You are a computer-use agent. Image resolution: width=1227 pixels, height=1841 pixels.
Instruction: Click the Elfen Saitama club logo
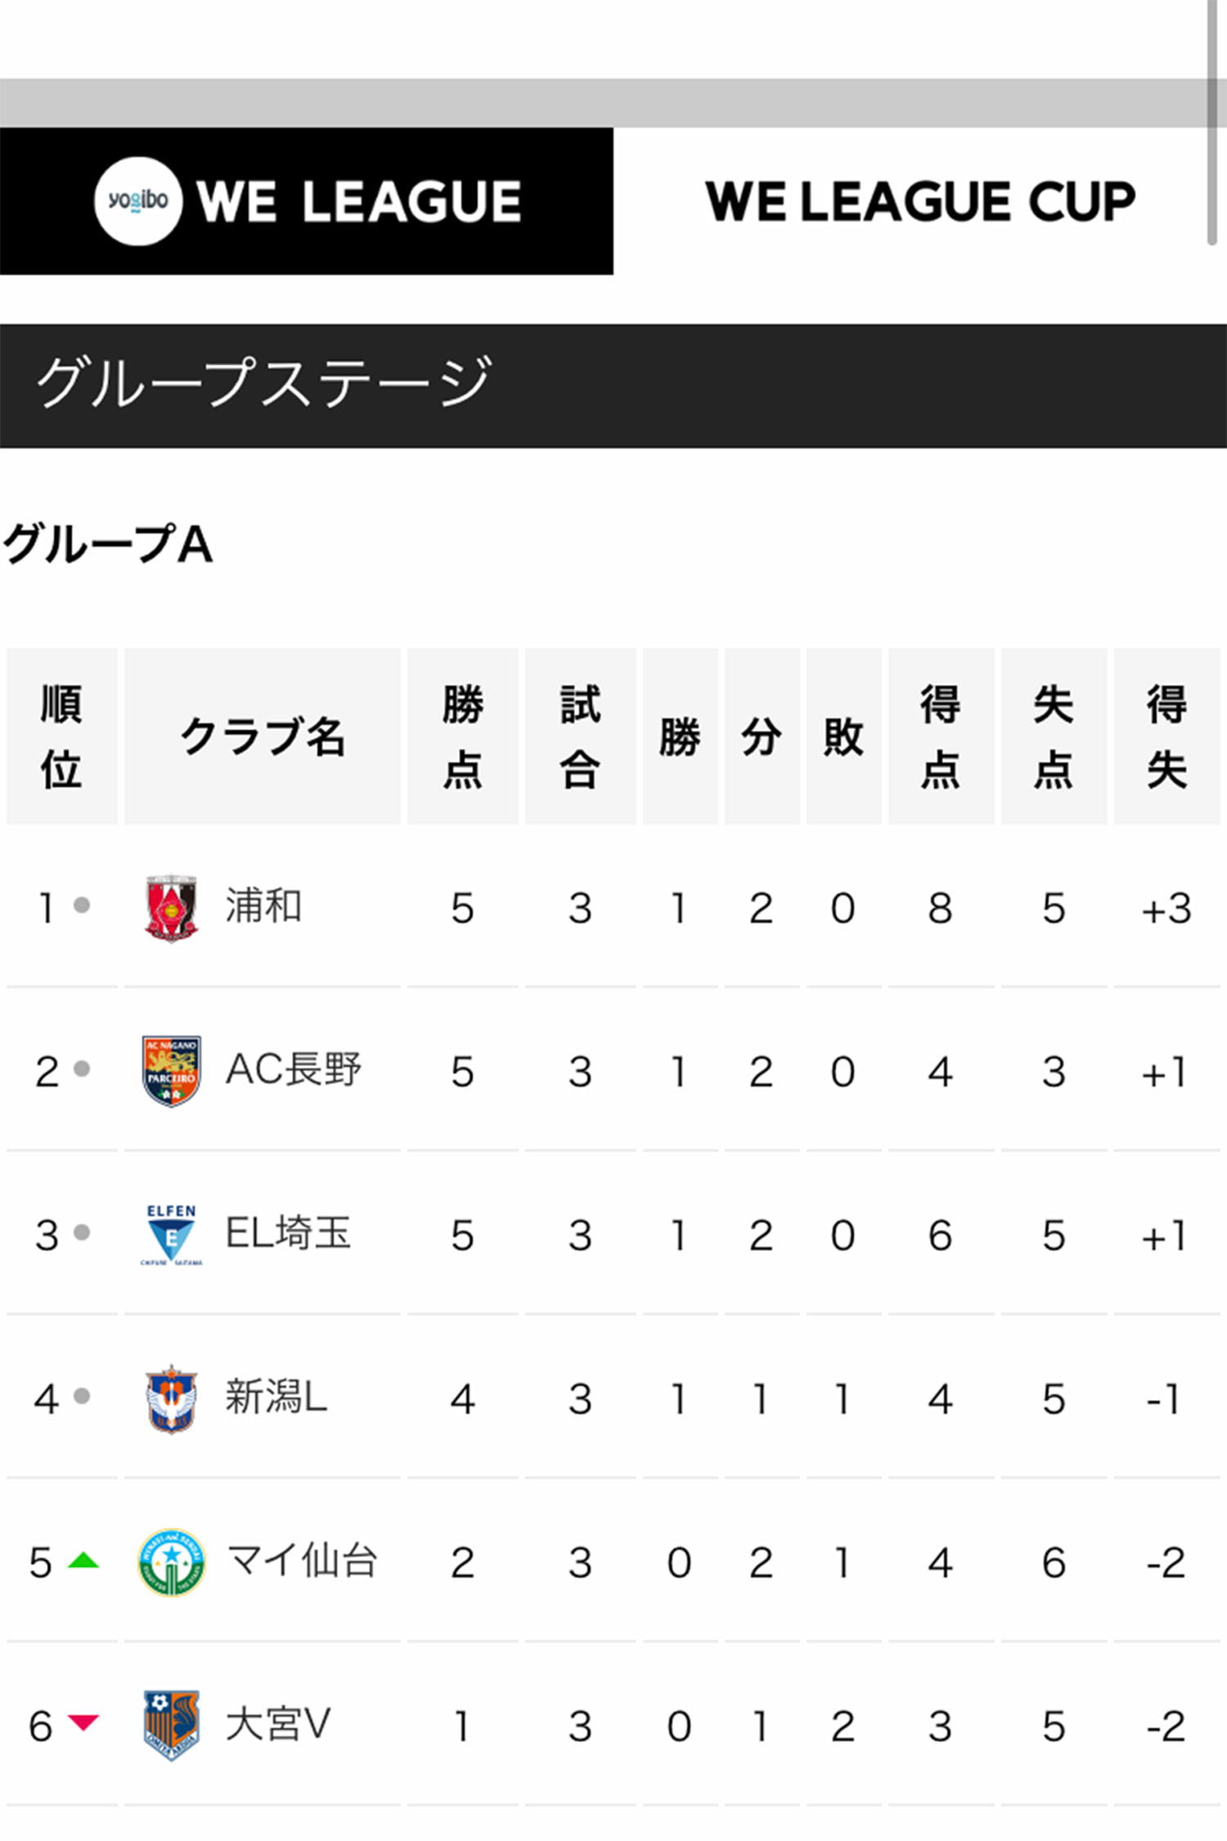click(171, 1234)
